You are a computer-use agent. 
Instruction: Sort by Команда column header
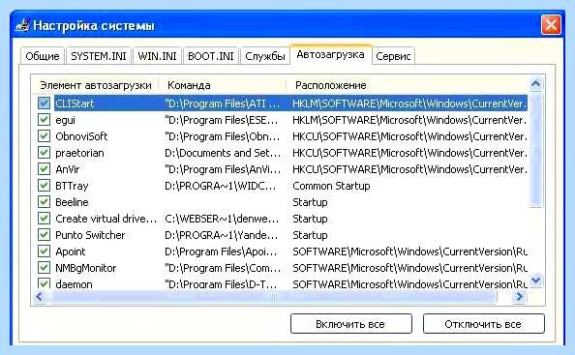pyautogui.click(x=223, y=85)
